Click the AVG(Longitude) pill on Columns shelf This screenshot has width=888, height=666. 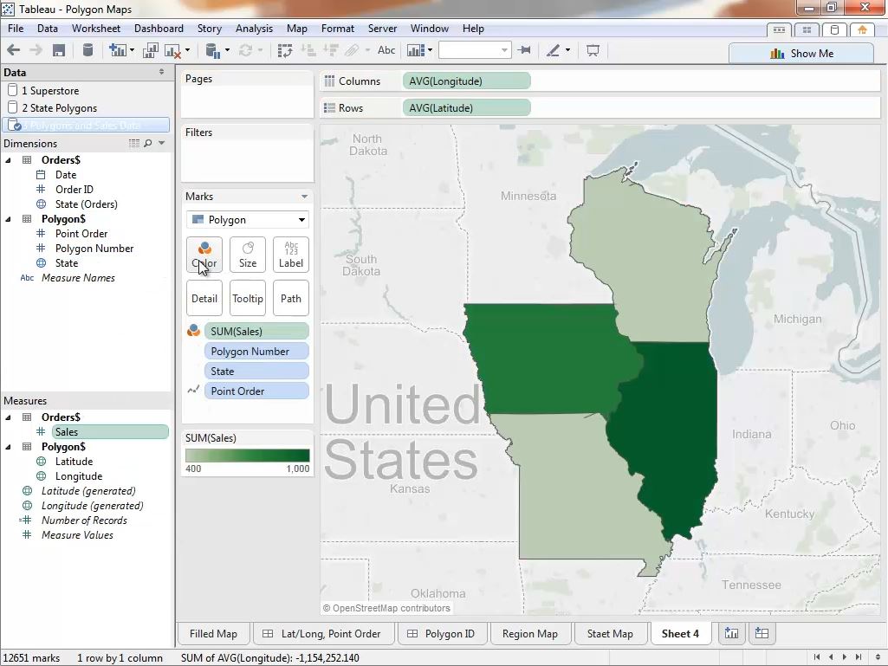click(x=466, y=81)
